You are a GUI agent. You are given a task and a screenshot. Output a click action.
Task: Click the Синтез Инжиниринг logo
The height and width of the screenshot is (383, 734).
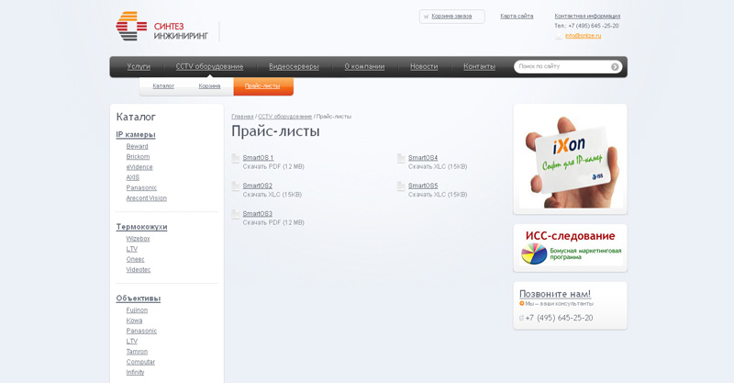pos(162,27)
